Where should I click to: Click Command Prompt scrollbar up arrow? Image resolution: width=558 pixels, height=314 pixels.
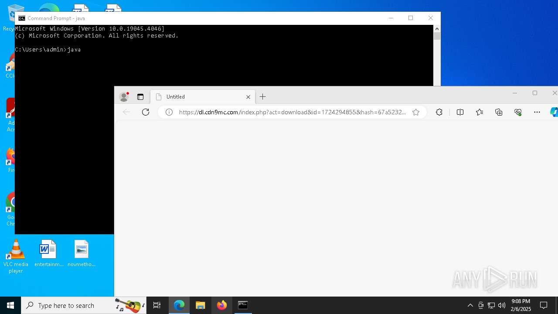[437, 28]
